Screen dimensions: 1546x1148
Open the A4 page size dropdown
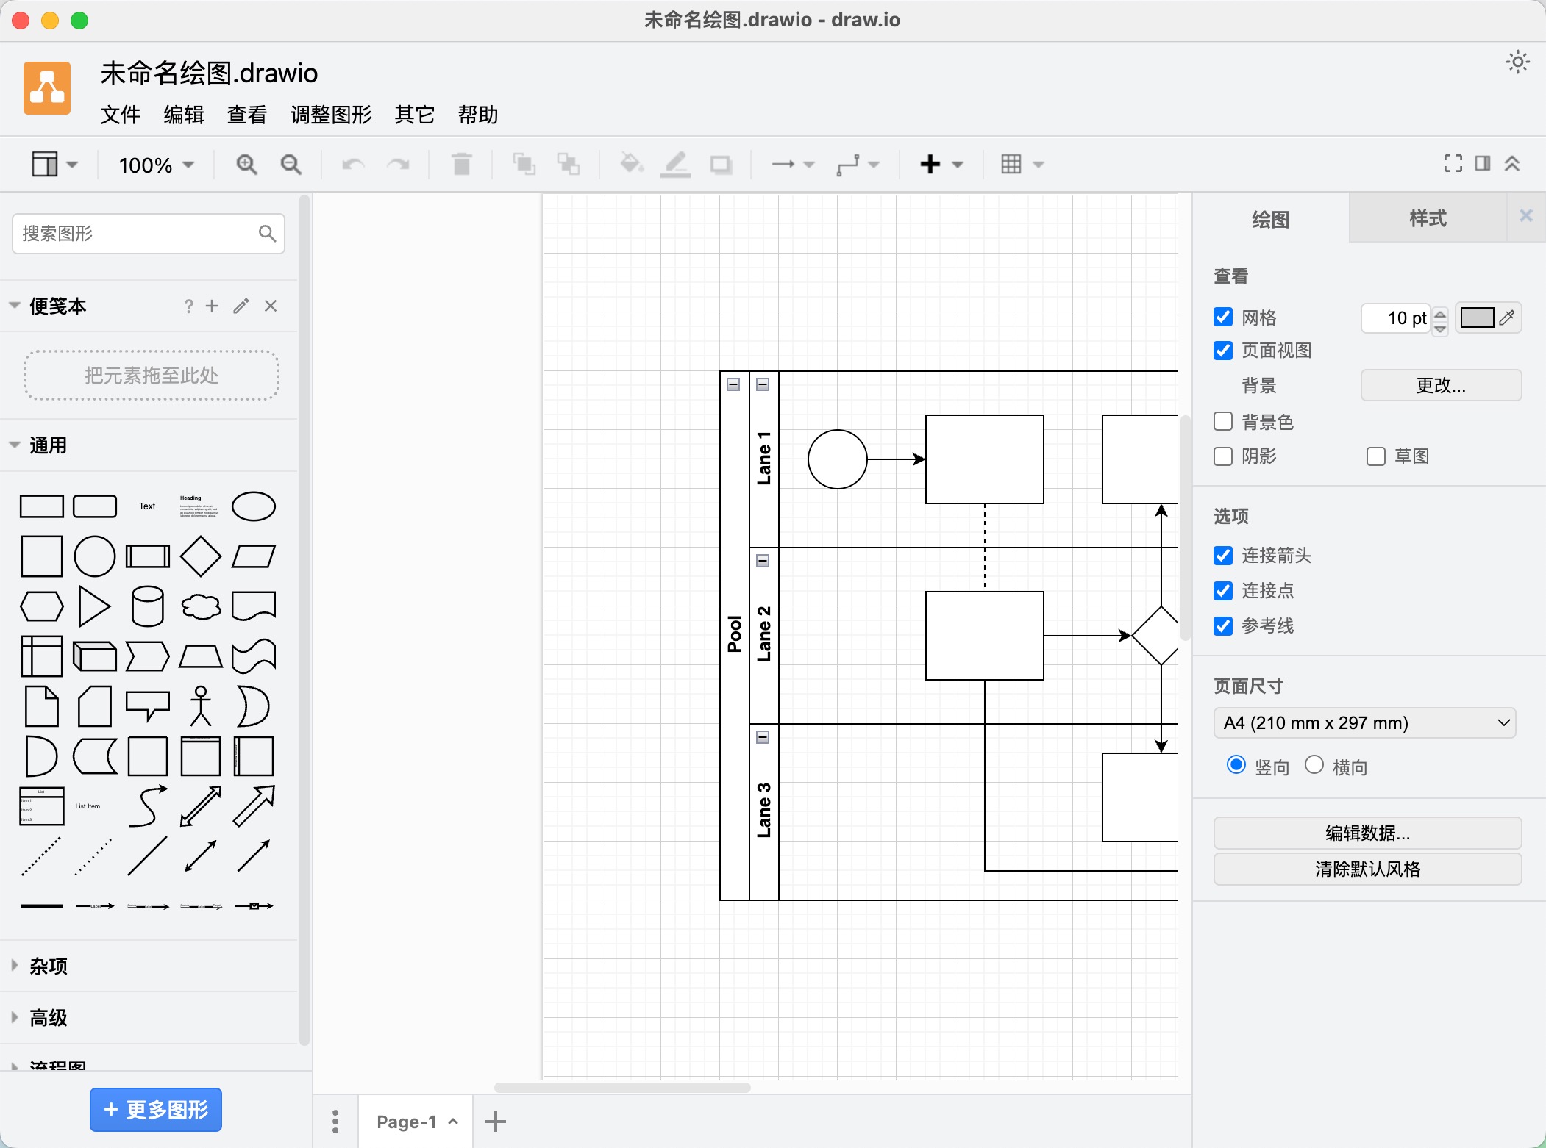(x=1365, y=722)
